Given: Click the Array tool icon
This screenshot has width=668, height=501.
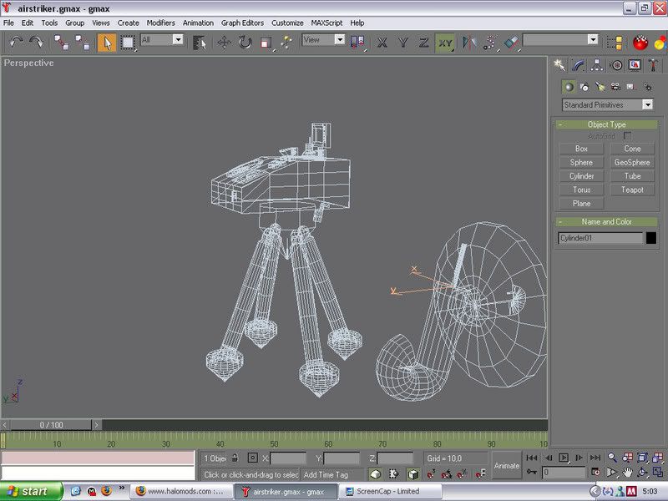Looking at the screenshot, I should (490, 43).
